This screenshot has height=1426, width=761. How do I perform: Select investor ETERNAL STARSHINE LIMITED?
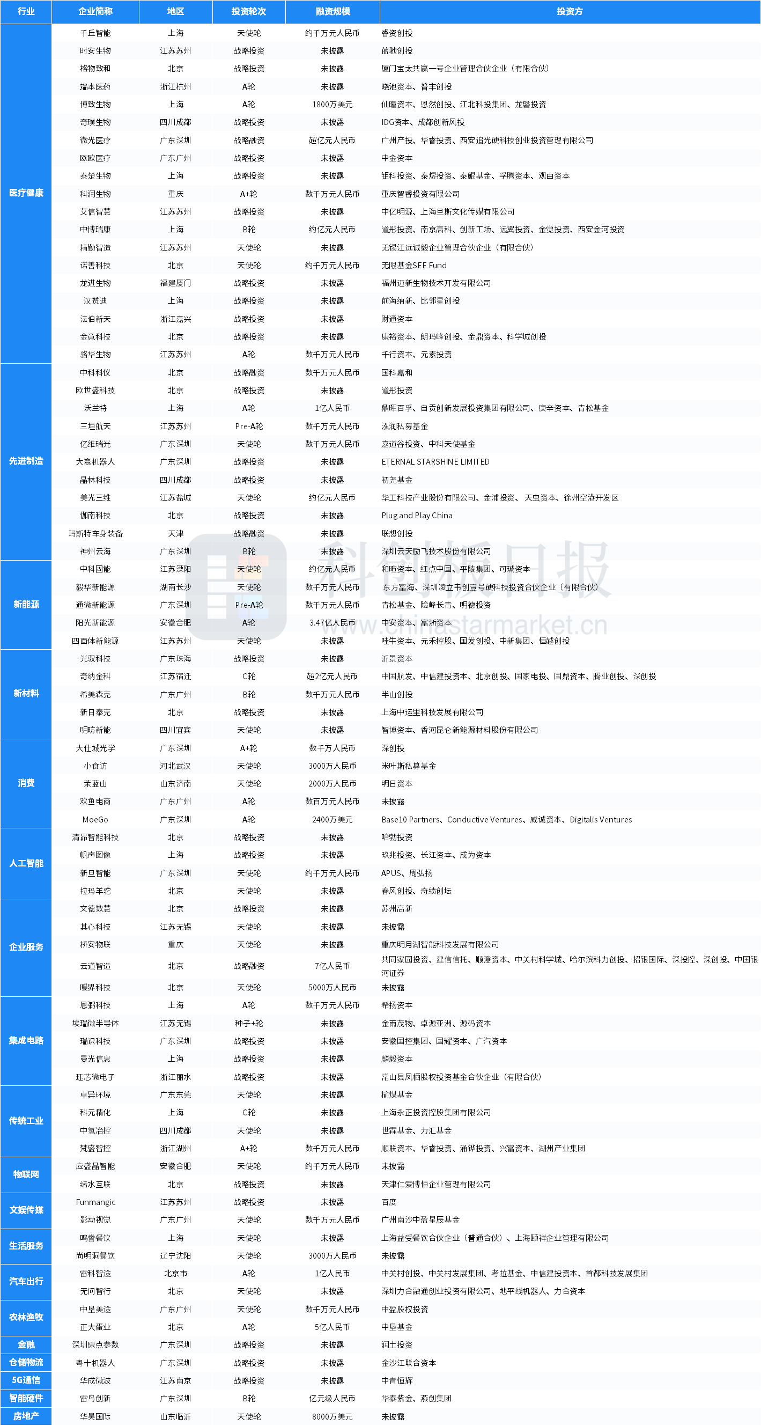[435, 462]
